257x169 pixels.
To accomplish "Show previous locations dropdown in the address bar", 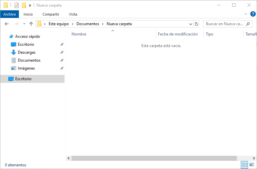I will pyautogui.click(x=190, y=24).
